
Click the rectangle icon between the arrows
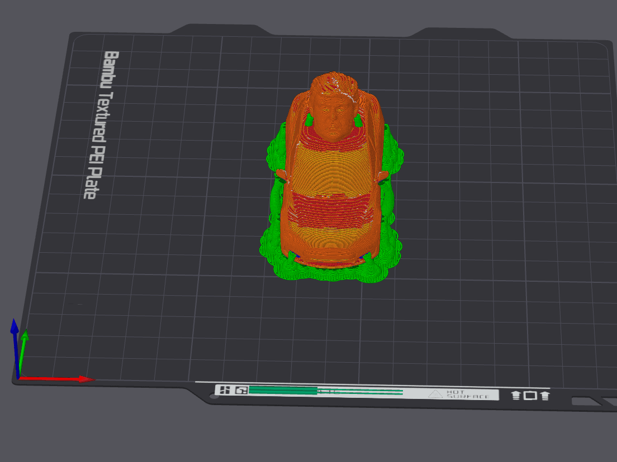(x=530, y=396)
